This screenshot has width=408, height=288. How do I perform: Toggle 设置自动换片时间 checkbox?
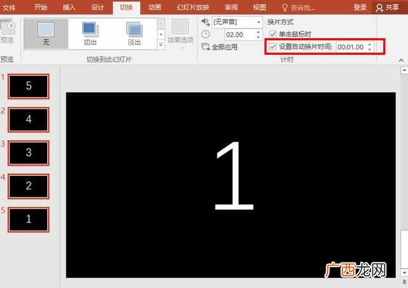click(x=273, y=47)
